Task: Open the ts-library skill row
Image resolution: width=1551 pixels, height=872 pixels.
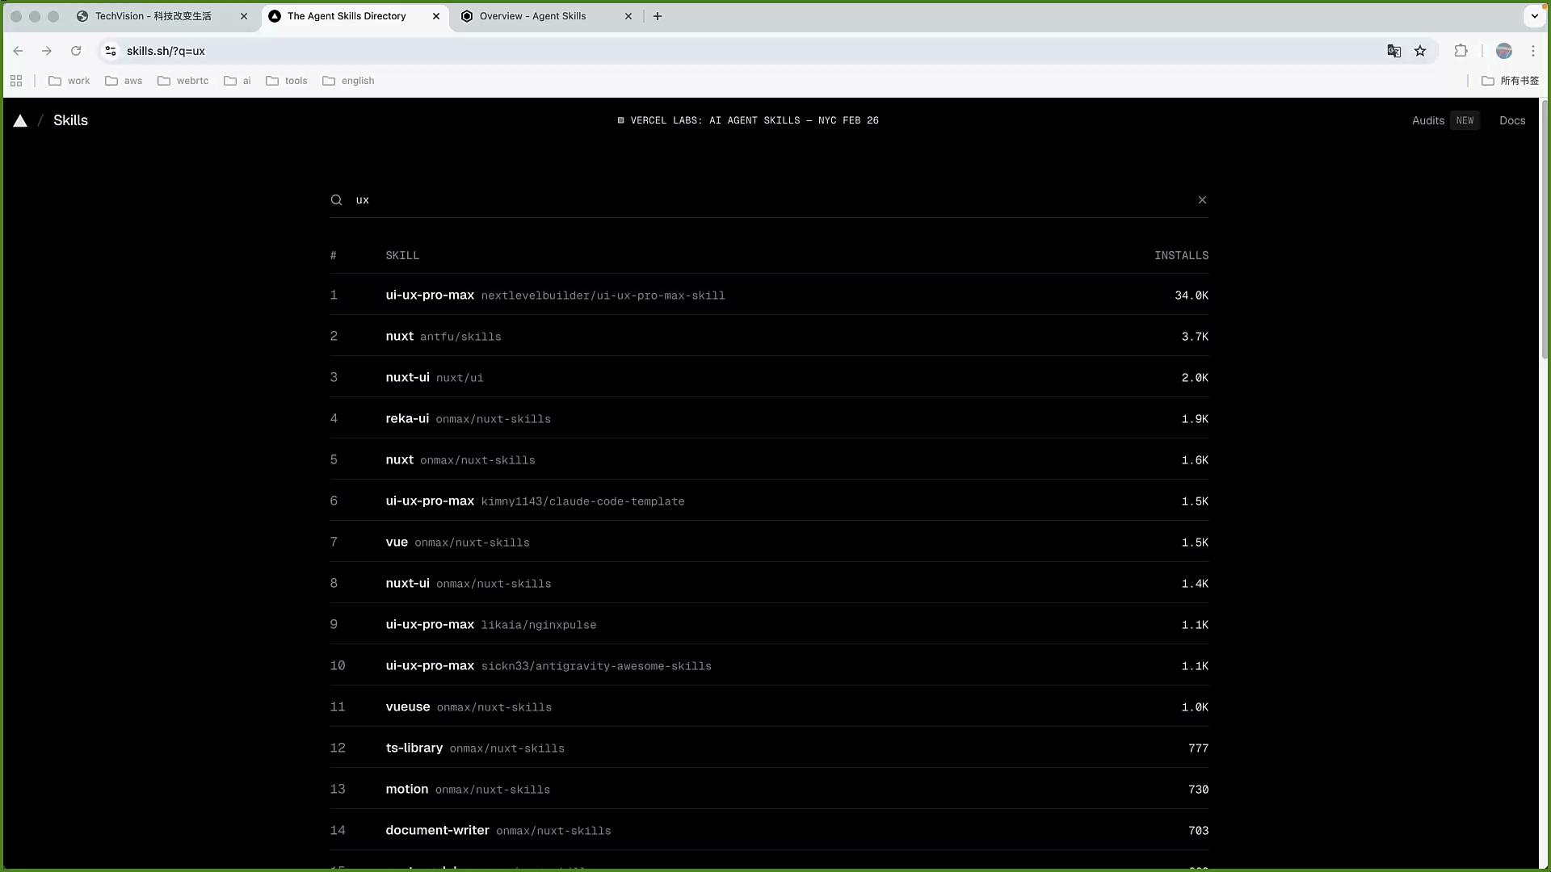Action: click(769, 748)
